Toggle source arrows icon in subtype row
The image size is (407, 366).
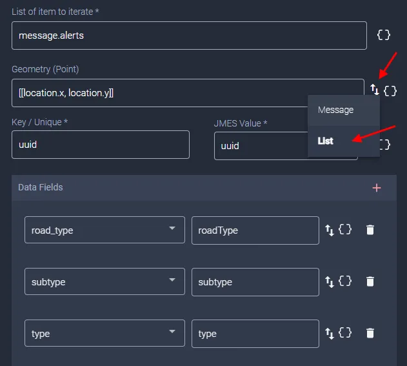coord(330,282)
